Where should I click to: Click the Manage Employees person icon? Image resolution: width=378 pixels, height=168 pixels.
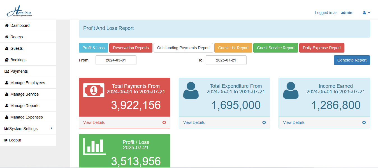(7, 83)
